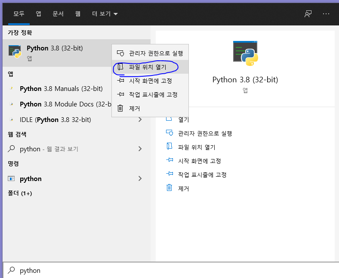Click 작업 표시줄에 고정 in details pane
The image size is (339, 278).
click(202, 175)
